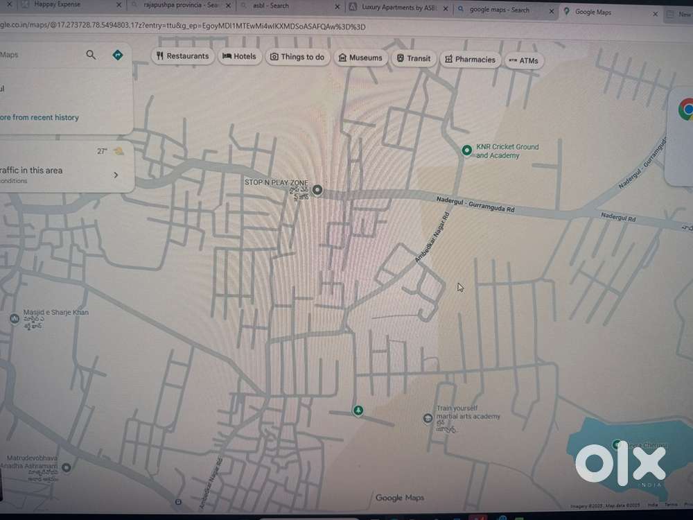Expand the traffic in this area panel

(x=116, y=175)
